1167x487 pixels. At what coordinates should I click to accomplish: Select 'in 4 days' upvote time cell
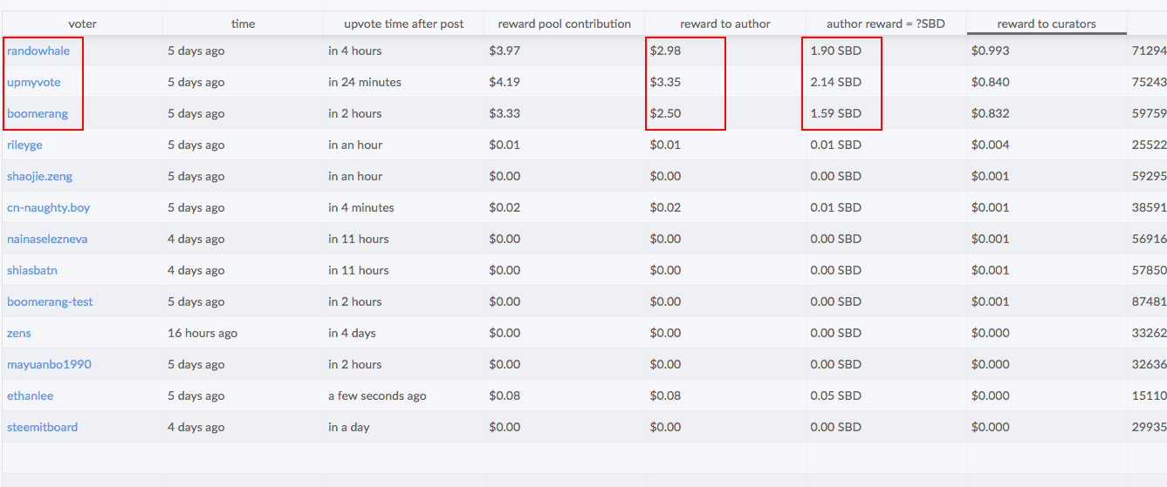coord(403,333)
